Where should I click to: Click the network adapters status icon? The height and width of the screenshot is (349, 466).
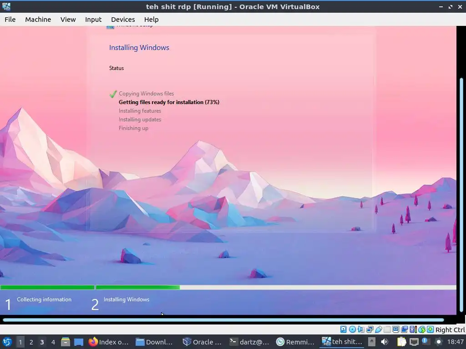point(370,329)
